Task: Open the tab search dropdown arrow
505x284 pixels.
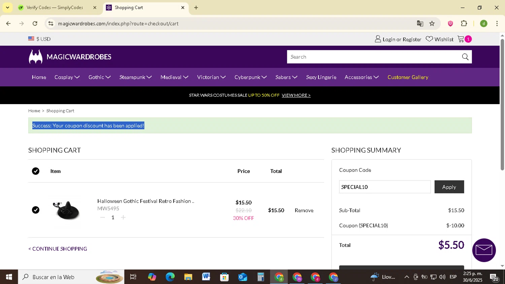Action: tap(7, 7)
